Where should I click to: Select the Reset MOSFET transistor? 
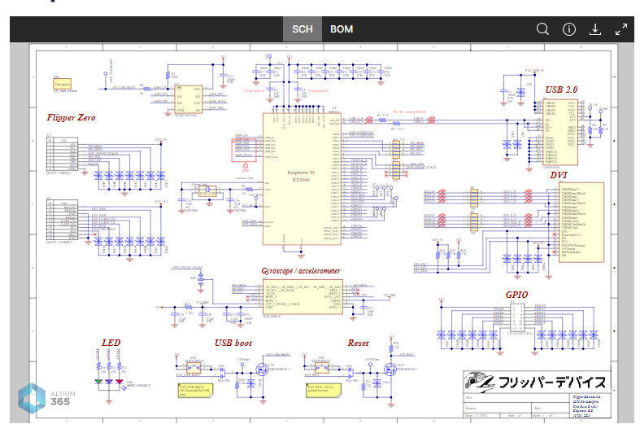(390, 370)
